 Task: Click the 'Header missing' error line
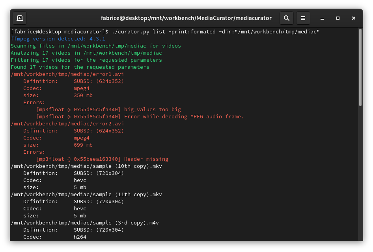(x=146, y=159)
